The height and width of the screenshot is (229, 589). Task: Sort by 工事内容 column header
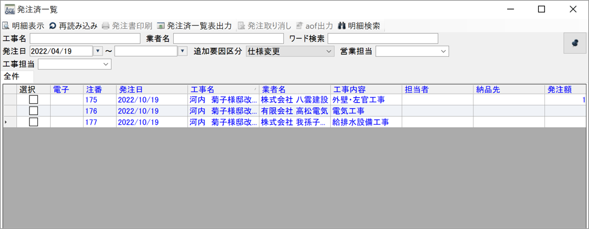pos(366,89)
